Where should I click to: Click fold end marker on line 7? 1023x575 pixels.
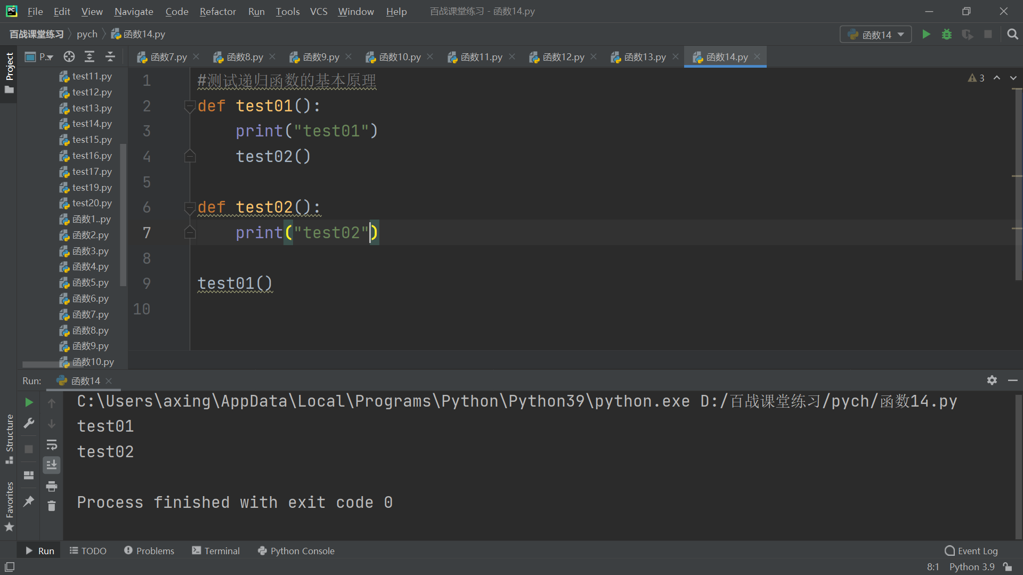click(190, 232)
